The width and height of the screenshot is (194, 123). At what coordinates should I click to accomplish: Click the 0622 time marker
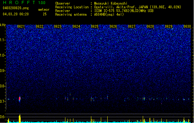(39, 26)
